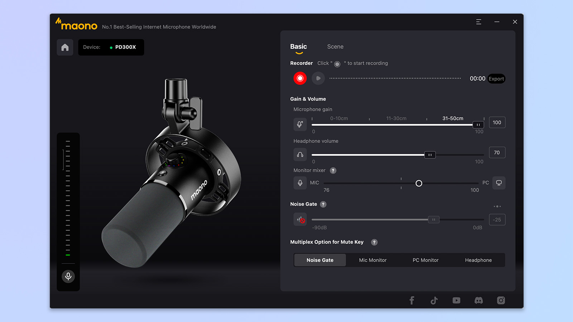Select Headphone mute key option
573x322 pixels.
pos(478,260)
